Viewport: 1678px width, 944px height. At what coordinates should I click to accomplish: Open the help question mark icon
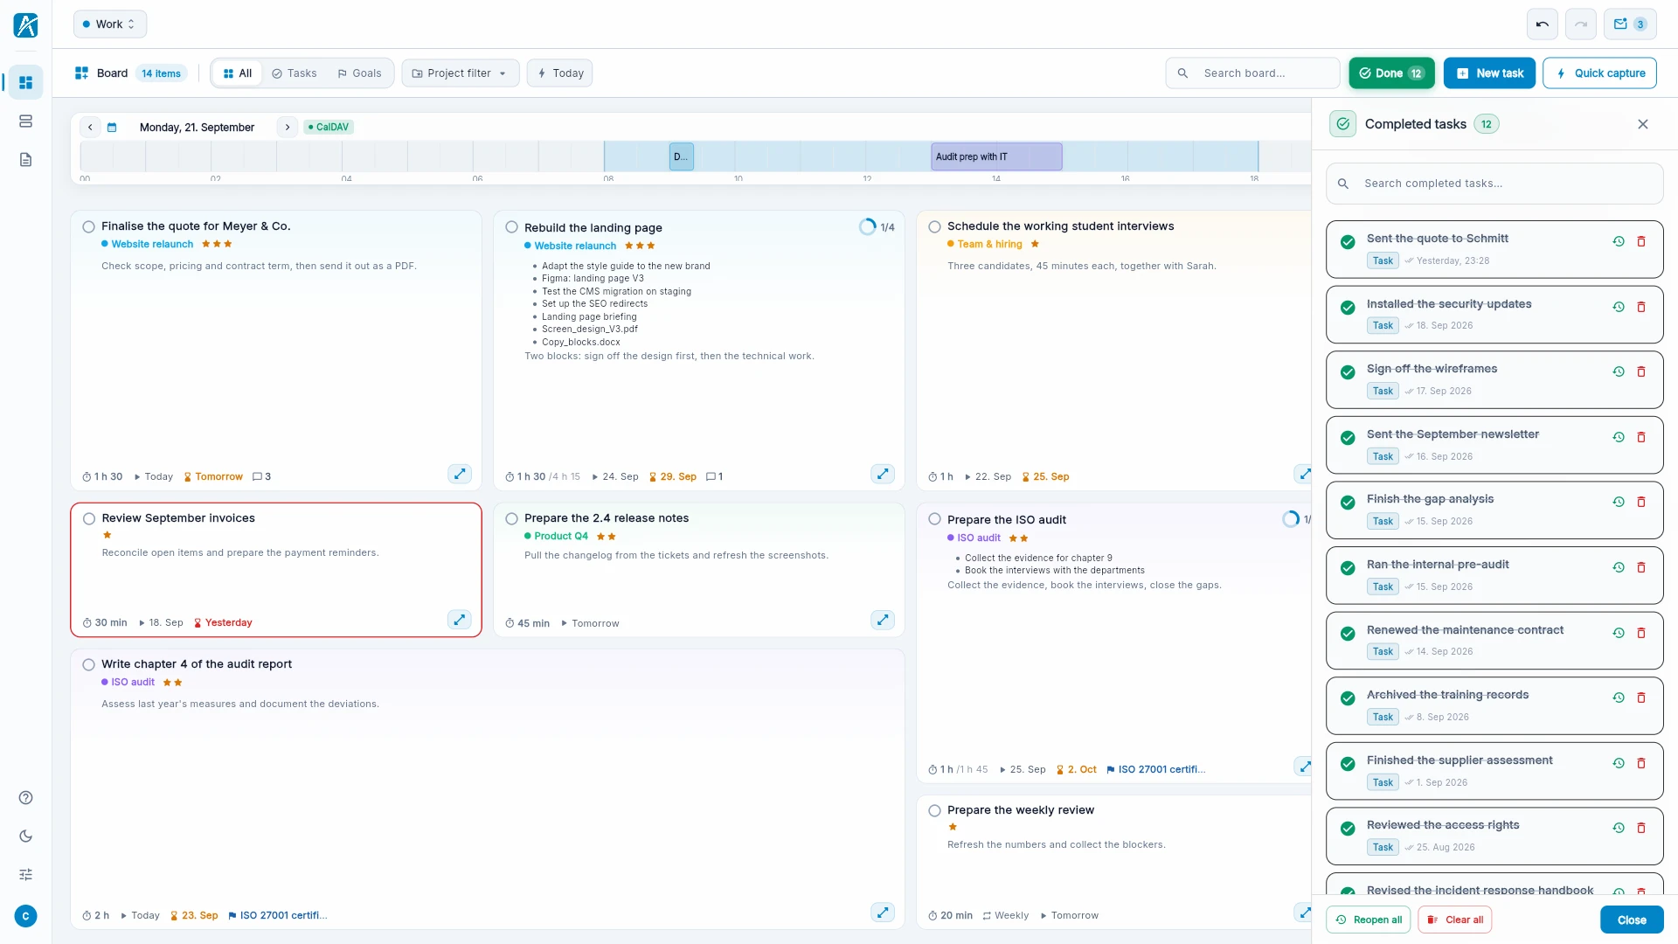click(26, 797)
